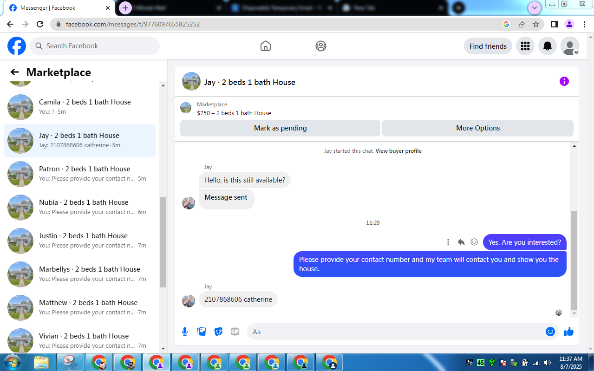The width and height of the screenshot is (594, 371).
Task: Choose a sticker in composer
Action: pos(218,332)
